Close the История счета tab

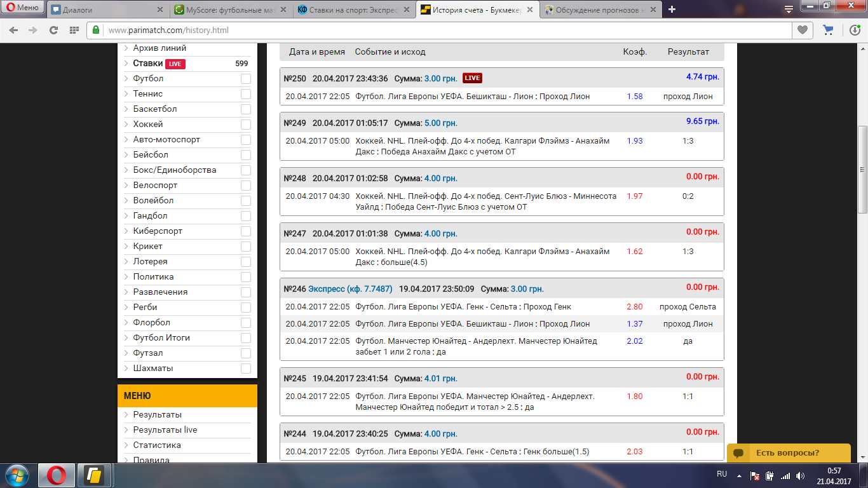pos(529,10)
